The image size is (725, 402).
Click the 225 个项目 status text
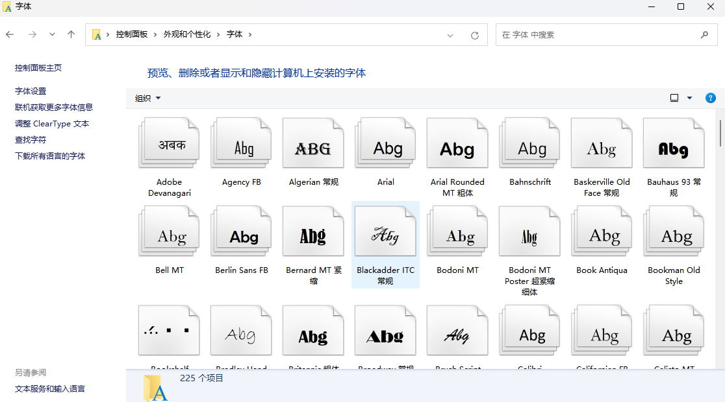pyautogui.click(x=201, y=378)
